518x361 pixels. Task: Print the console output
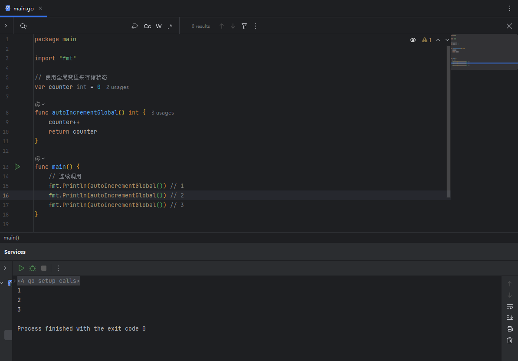[510, 329]
